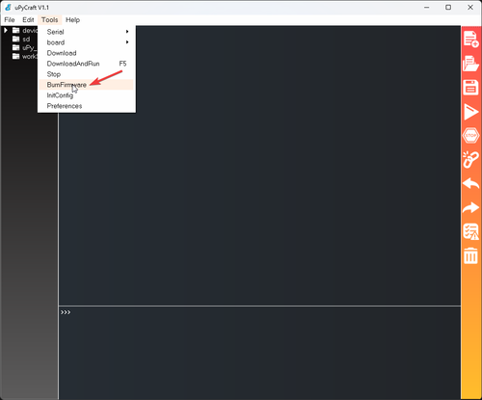This screenshot has width=482, height=400.
Task: Connect to the device via the chain link icon
Action: click(470, 160)
